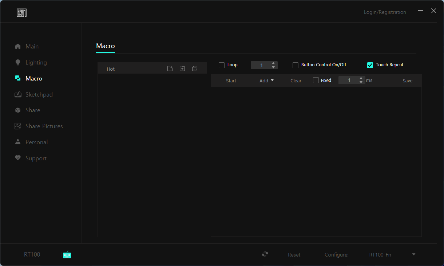Click the add folder icon in Hot header
This screenshot has width=444, height=266.
(182, 69)
